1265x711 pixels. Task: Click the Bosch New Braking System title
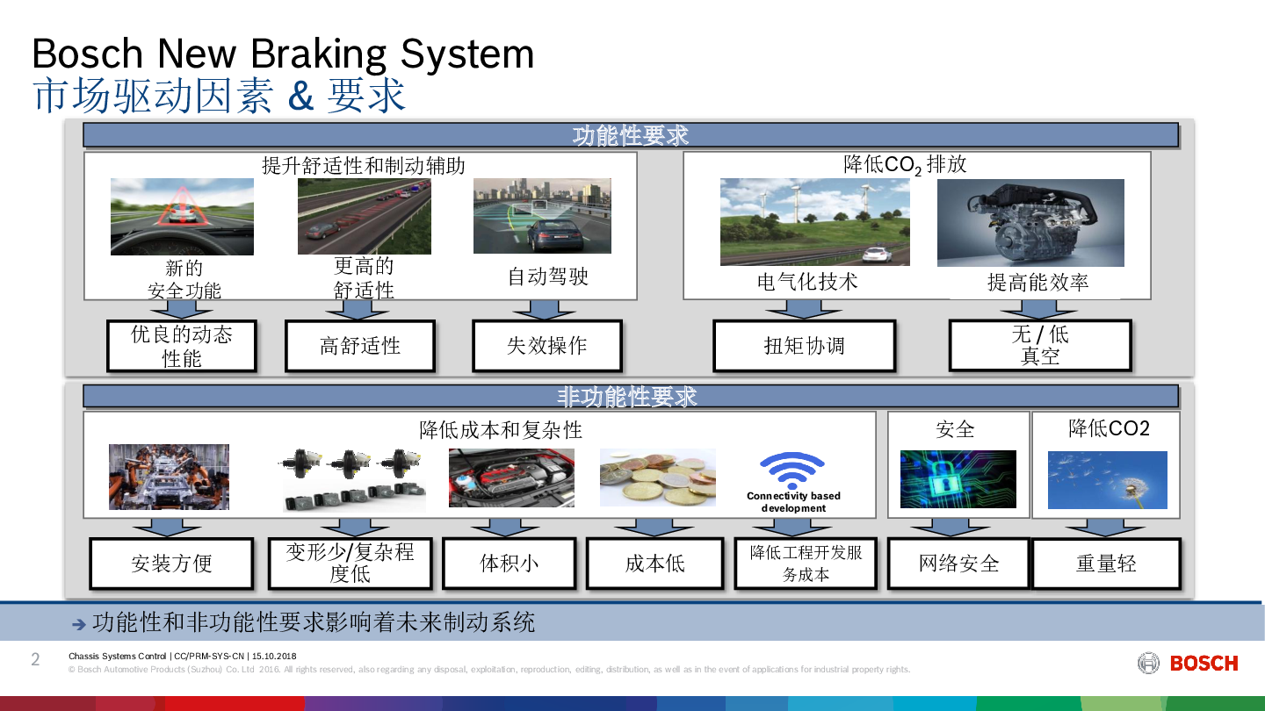(283, 54)
